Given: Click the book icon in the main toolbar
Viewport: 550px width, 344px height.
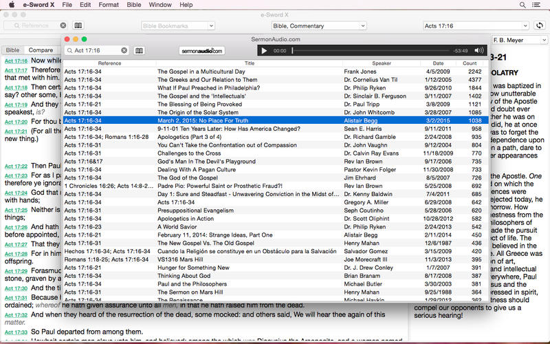Looking at the screenshot, I should pos(78,26).
